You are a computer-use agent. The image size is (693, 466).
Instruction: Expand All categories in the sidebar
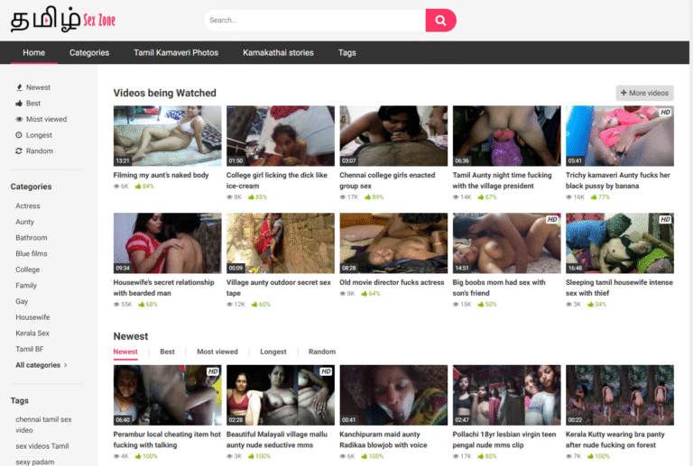click(x=42, y=365)
